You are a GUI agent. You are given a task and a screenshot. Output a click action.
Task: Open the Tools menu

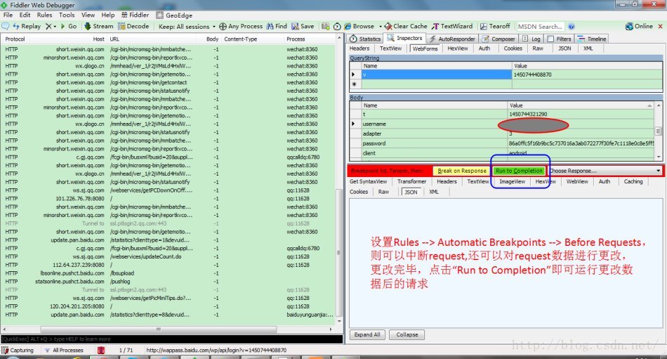[67, 15]
